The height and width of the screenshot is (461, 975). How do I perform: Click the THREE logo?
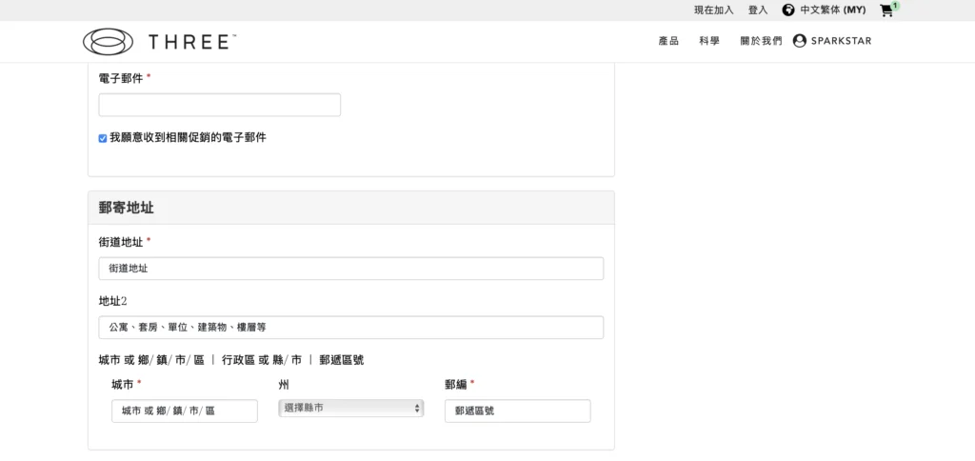(x=160, y=42)
